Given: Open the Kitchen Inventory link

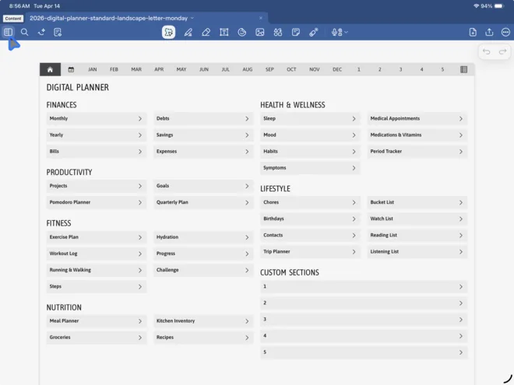Looking at the screenshot, I should pos(203,321).
